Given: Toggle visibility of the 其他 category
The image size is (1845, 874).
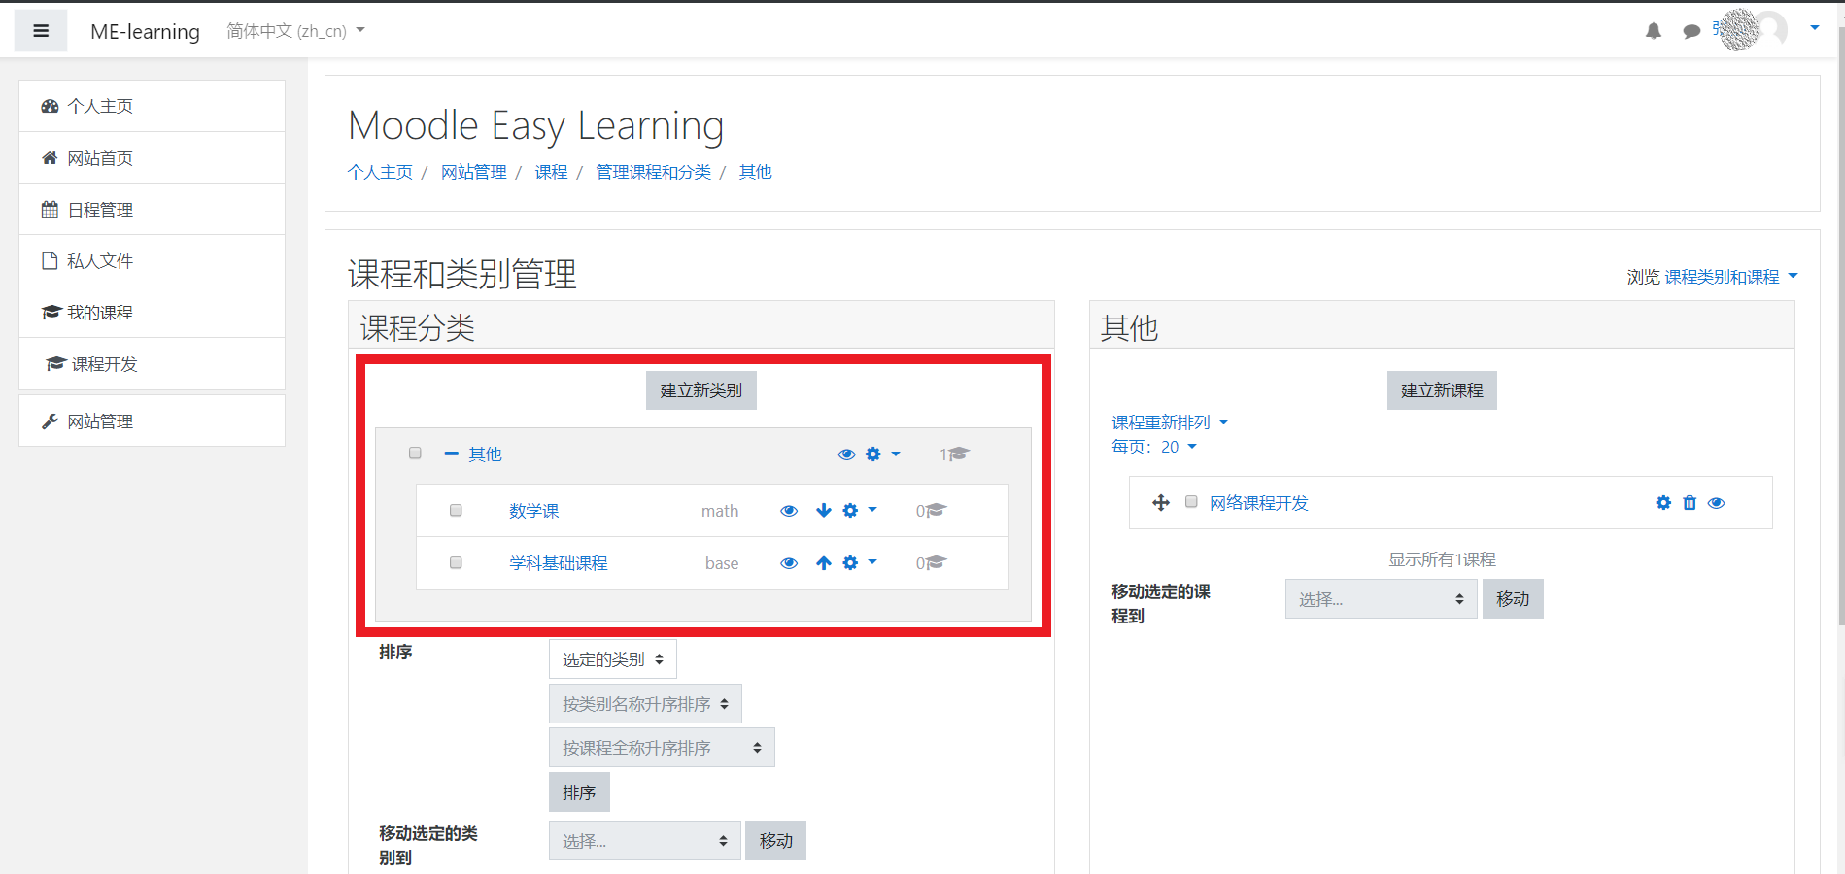Looking at the screenshot, I should coord(845,454).
